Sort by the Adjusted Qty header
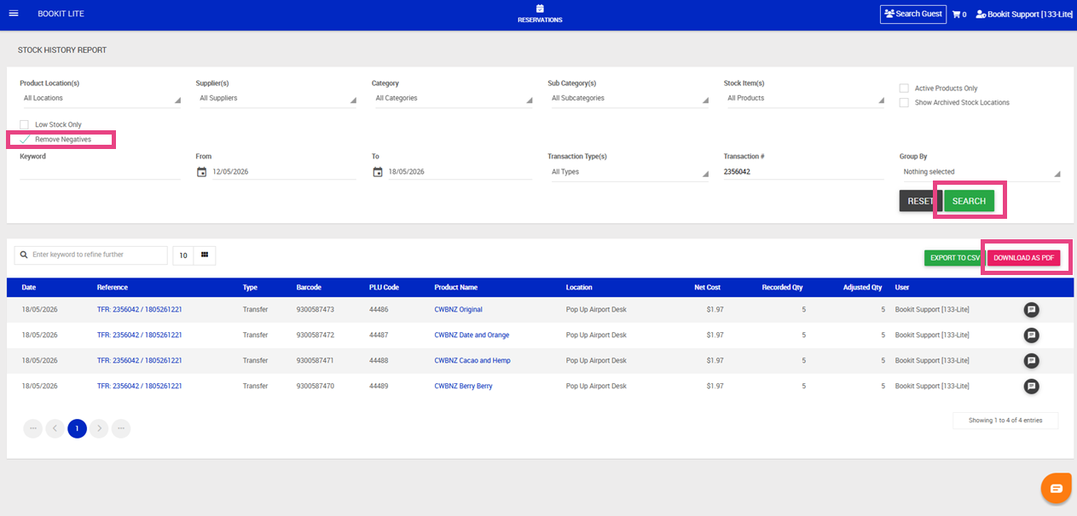Screen dimensions: 1077x516 865,288
